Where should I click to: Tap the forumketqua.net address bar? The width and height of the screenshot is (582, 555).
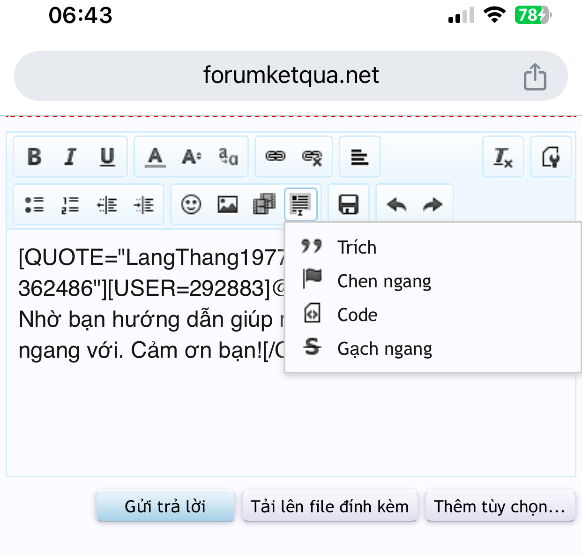[x=291, y=76]
